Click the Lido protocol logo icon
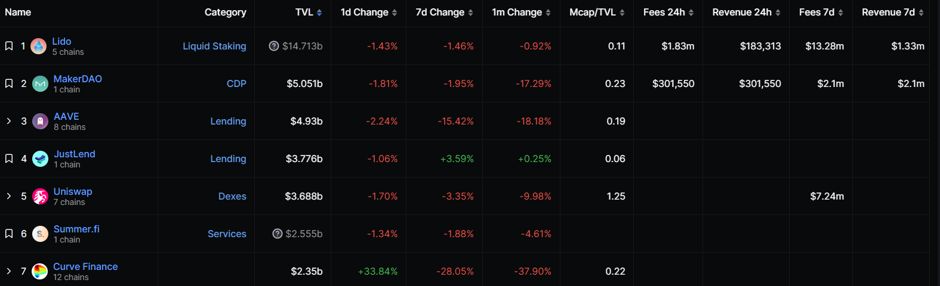Image resolution: width=940 pixels, height=286 pixels. [38, 46]
